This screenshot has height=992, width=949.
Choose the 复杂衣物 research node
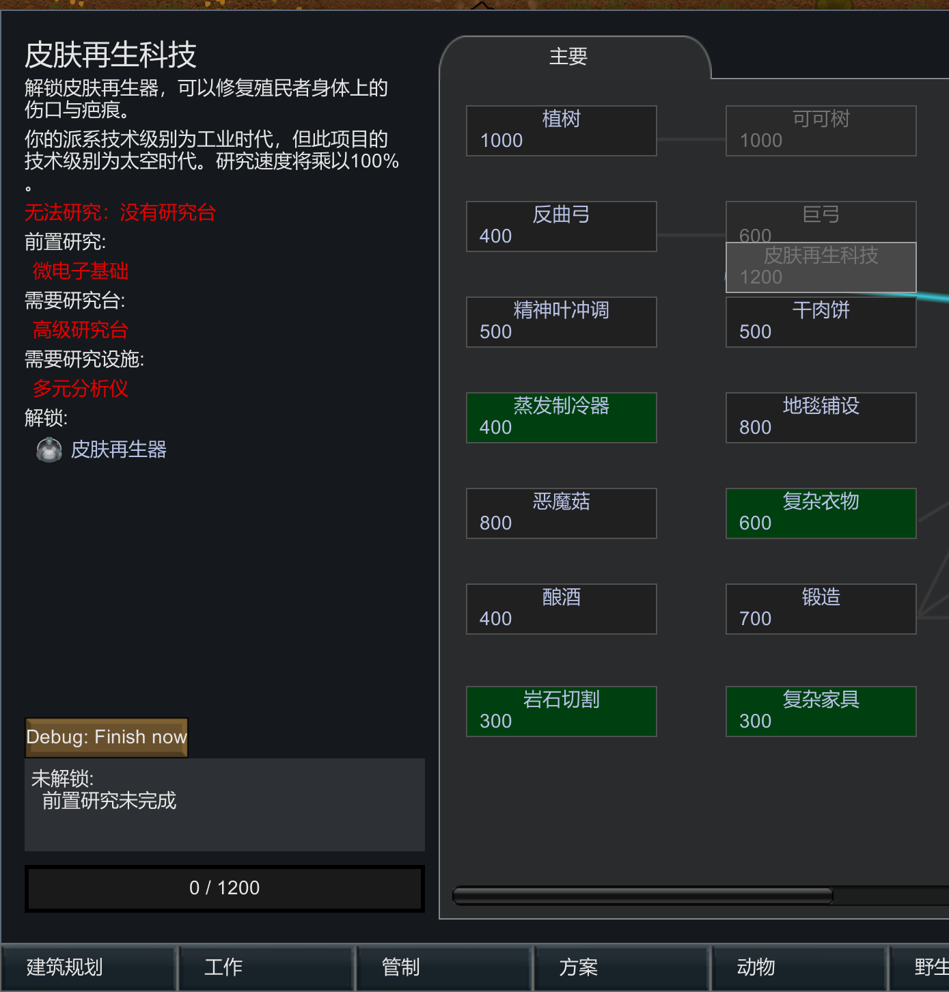pos(821,513)
